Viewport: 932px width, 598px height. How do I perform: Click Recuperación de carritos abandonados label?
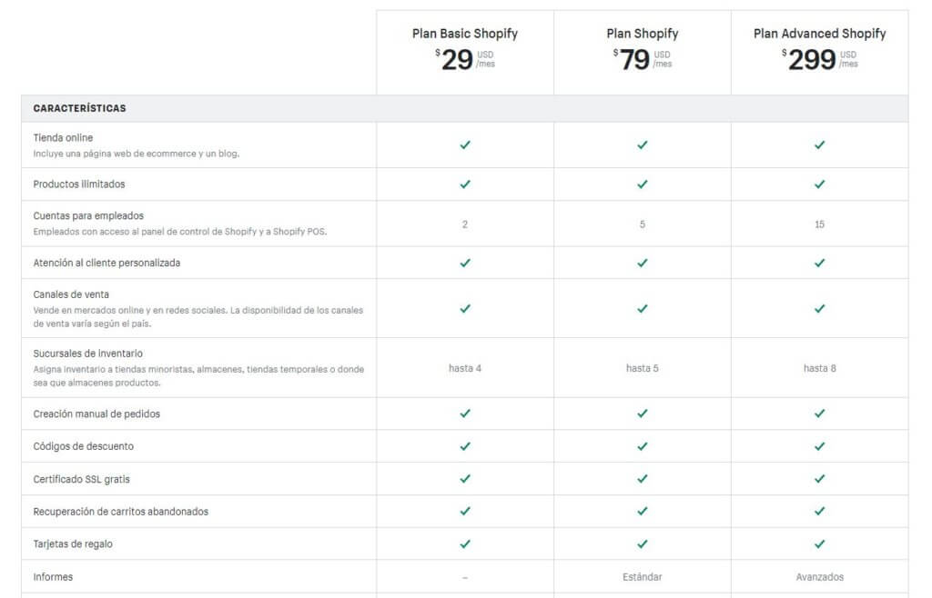[121, 512]
